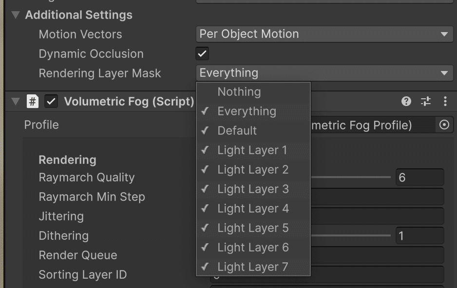This screenshot has height=288, width=457.
Task: Toggle Light Layer 1 option
Action: pos(252,150)
